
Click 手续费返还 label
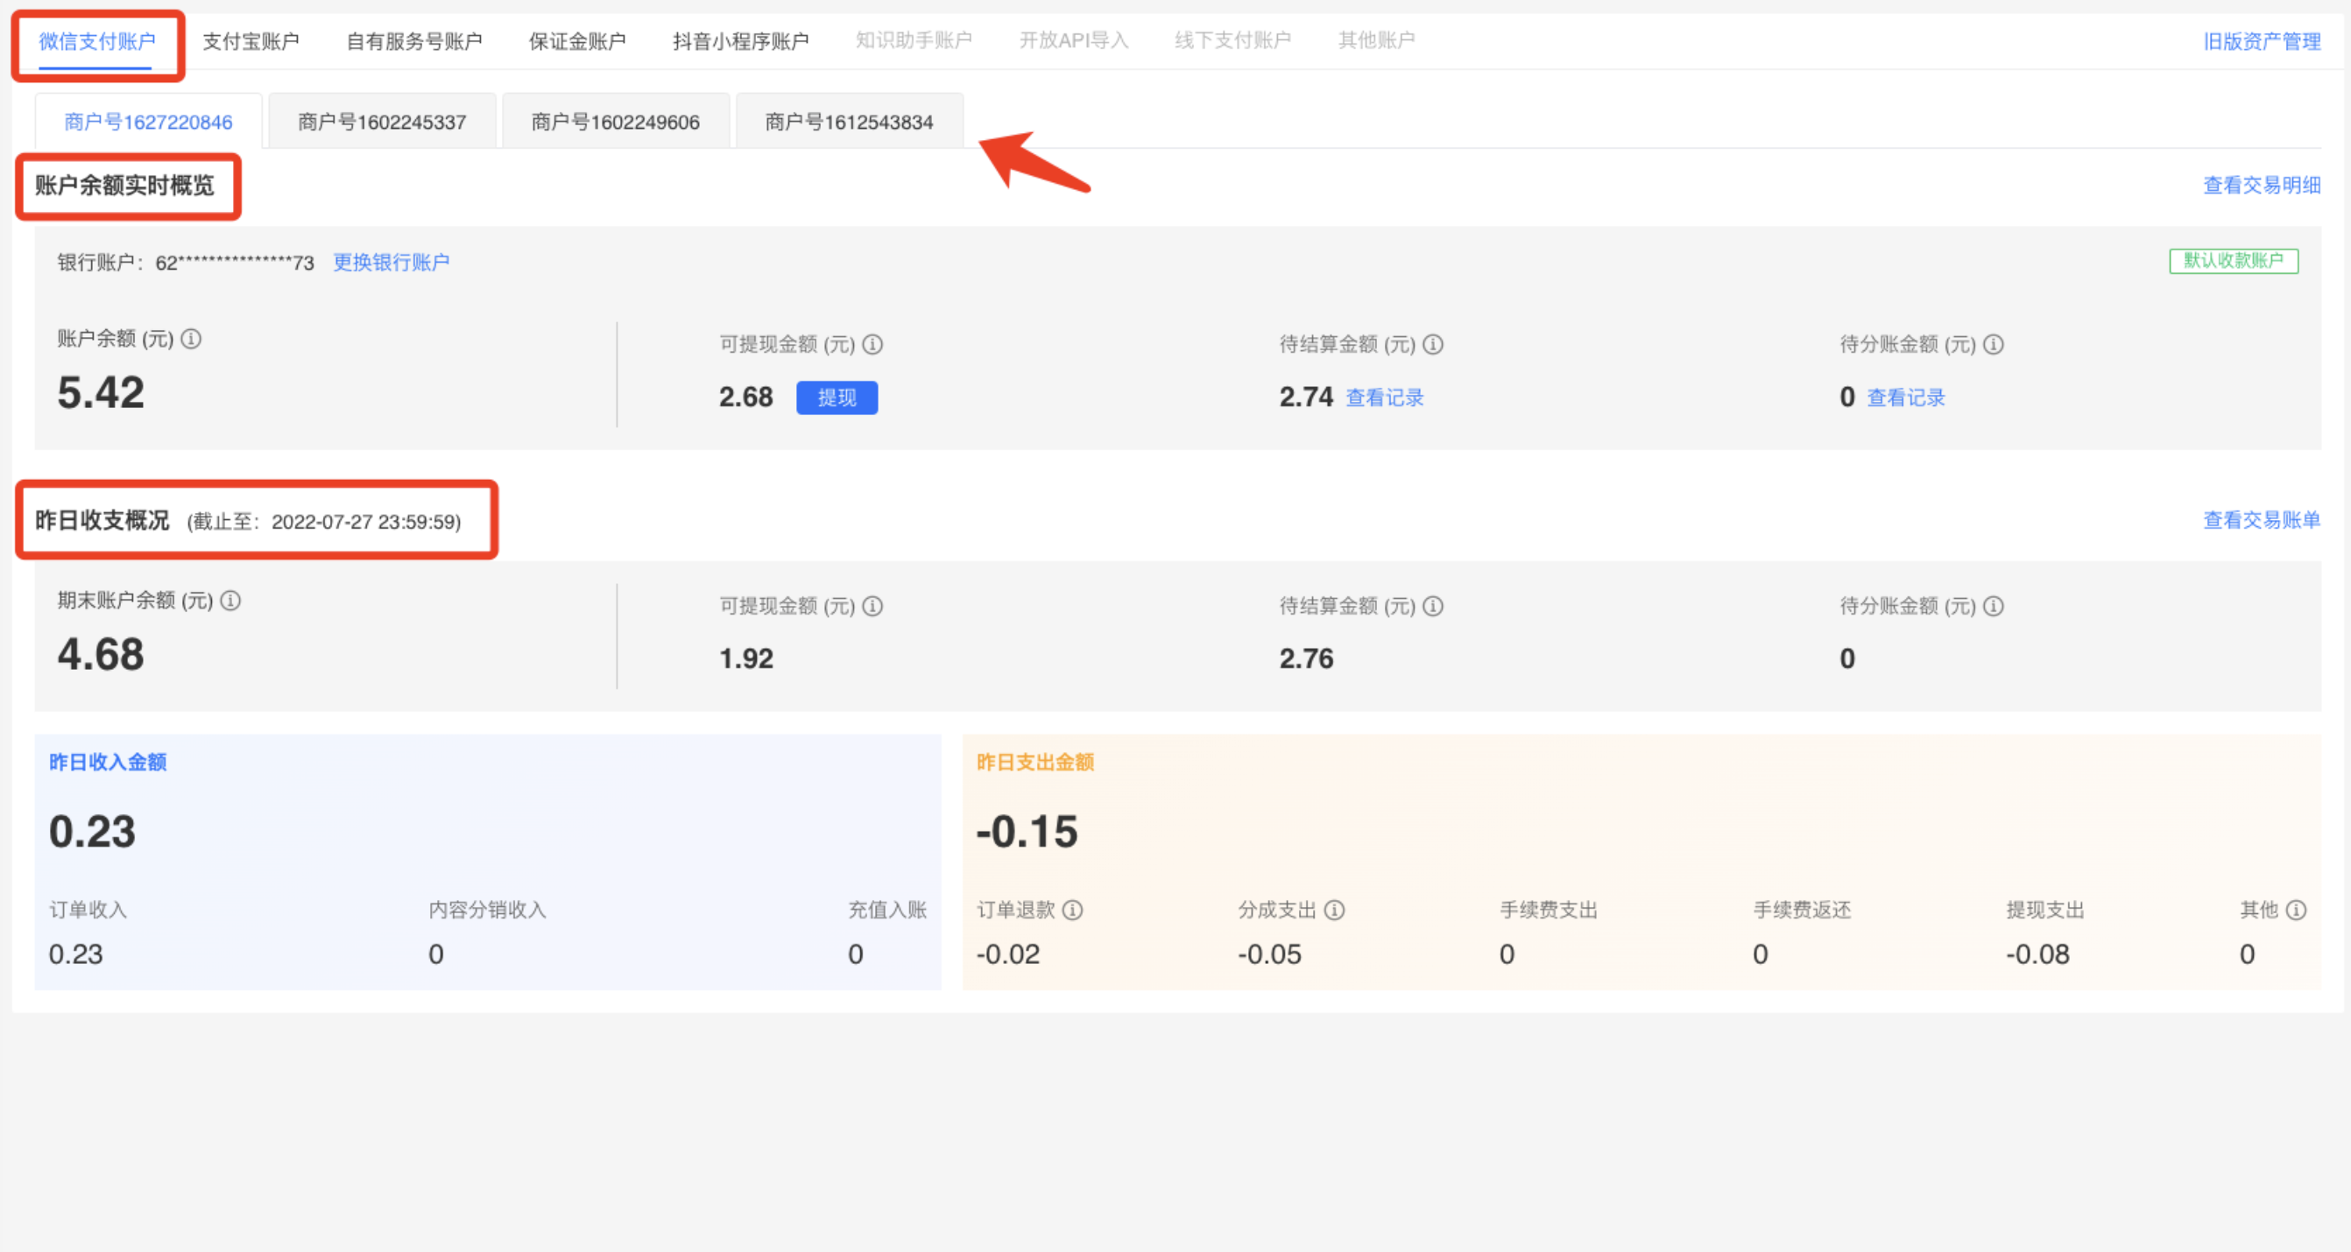tap(1803, 911)
